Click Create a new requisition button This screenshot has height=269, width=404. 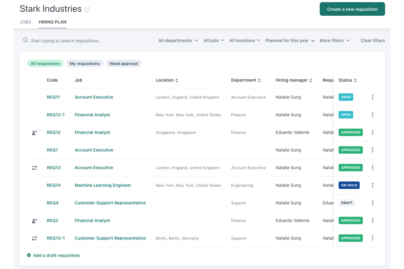pyautogui.click(x=352, y=9)
